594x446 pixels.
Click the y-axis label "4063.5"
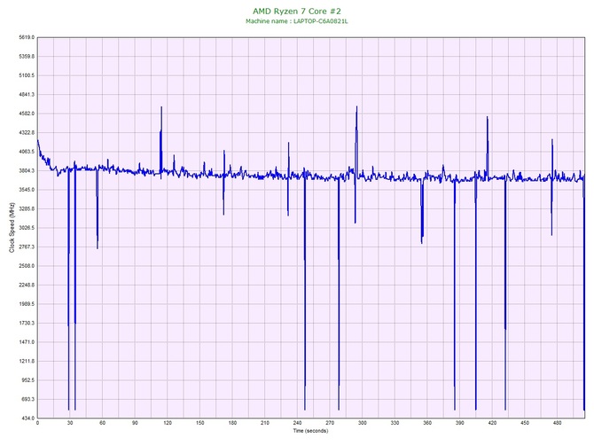[x=27, y=152]
